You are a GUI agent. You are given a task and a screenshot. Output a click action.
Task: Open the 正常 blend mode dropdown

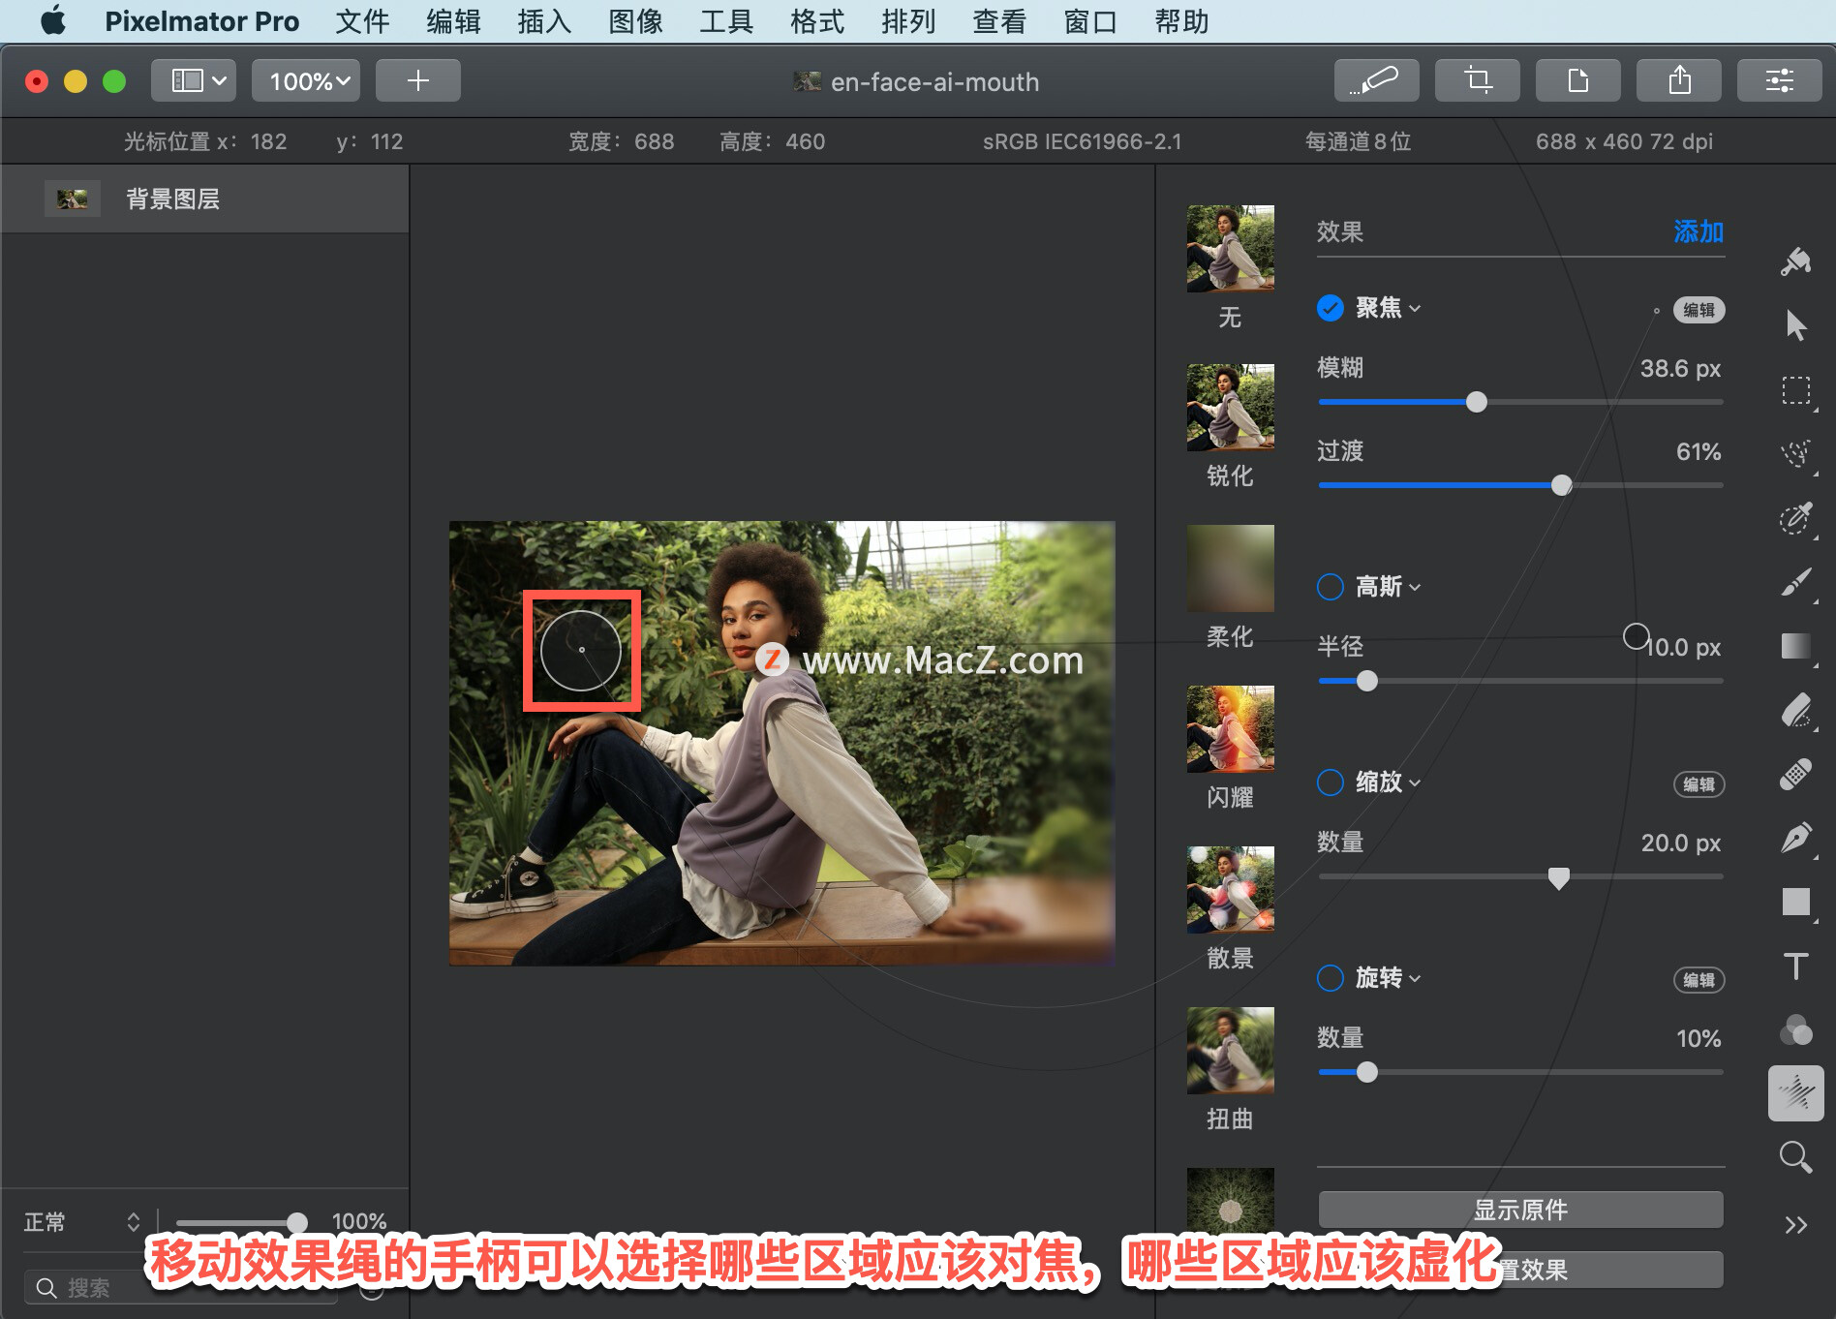click(82, 1222)
